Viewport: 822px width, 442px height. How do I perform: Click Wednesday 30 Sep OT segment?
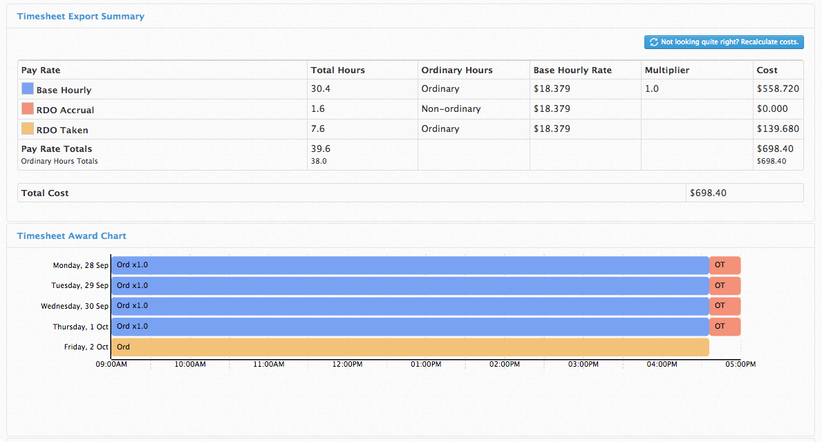tap(725, 306)
